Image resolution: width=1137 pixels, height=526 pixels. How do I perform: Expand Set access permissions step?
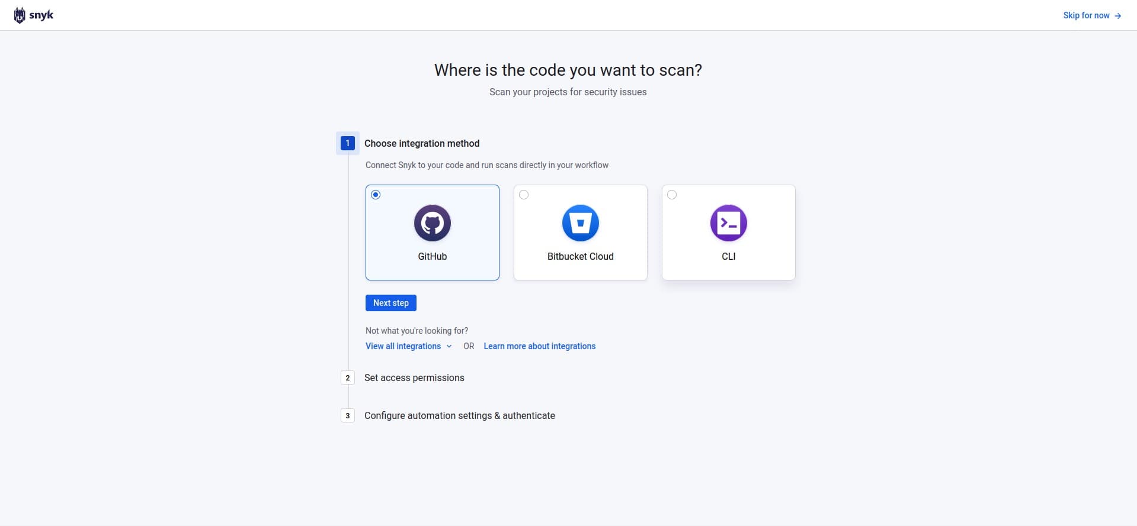tap(414, 377)
